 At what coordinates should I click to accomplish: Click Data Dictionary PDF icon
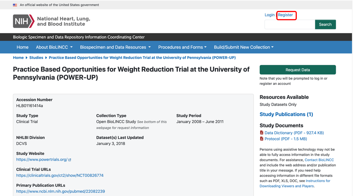coord(261,133)
